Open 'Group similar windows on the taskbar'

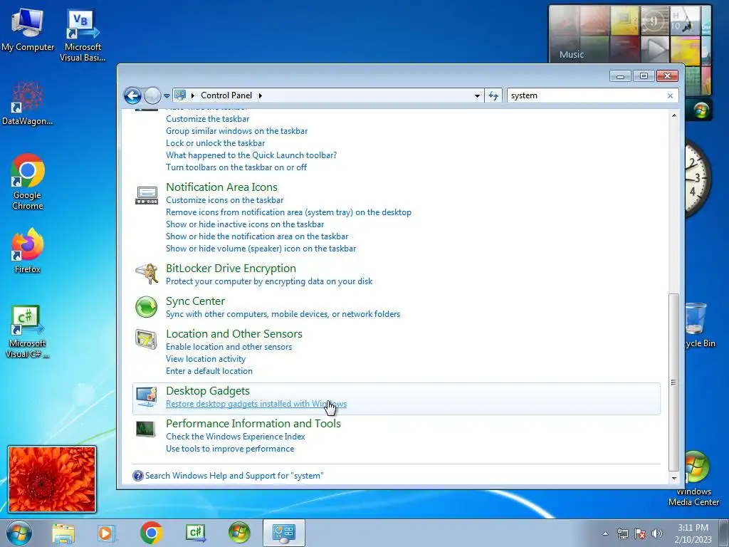tap(236, 131)
